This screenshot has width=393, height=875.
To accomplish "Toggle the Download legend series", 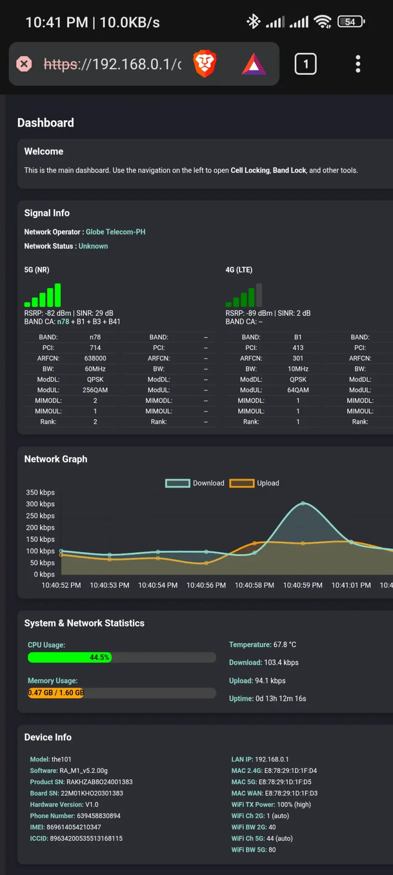I will coord(195,483).
